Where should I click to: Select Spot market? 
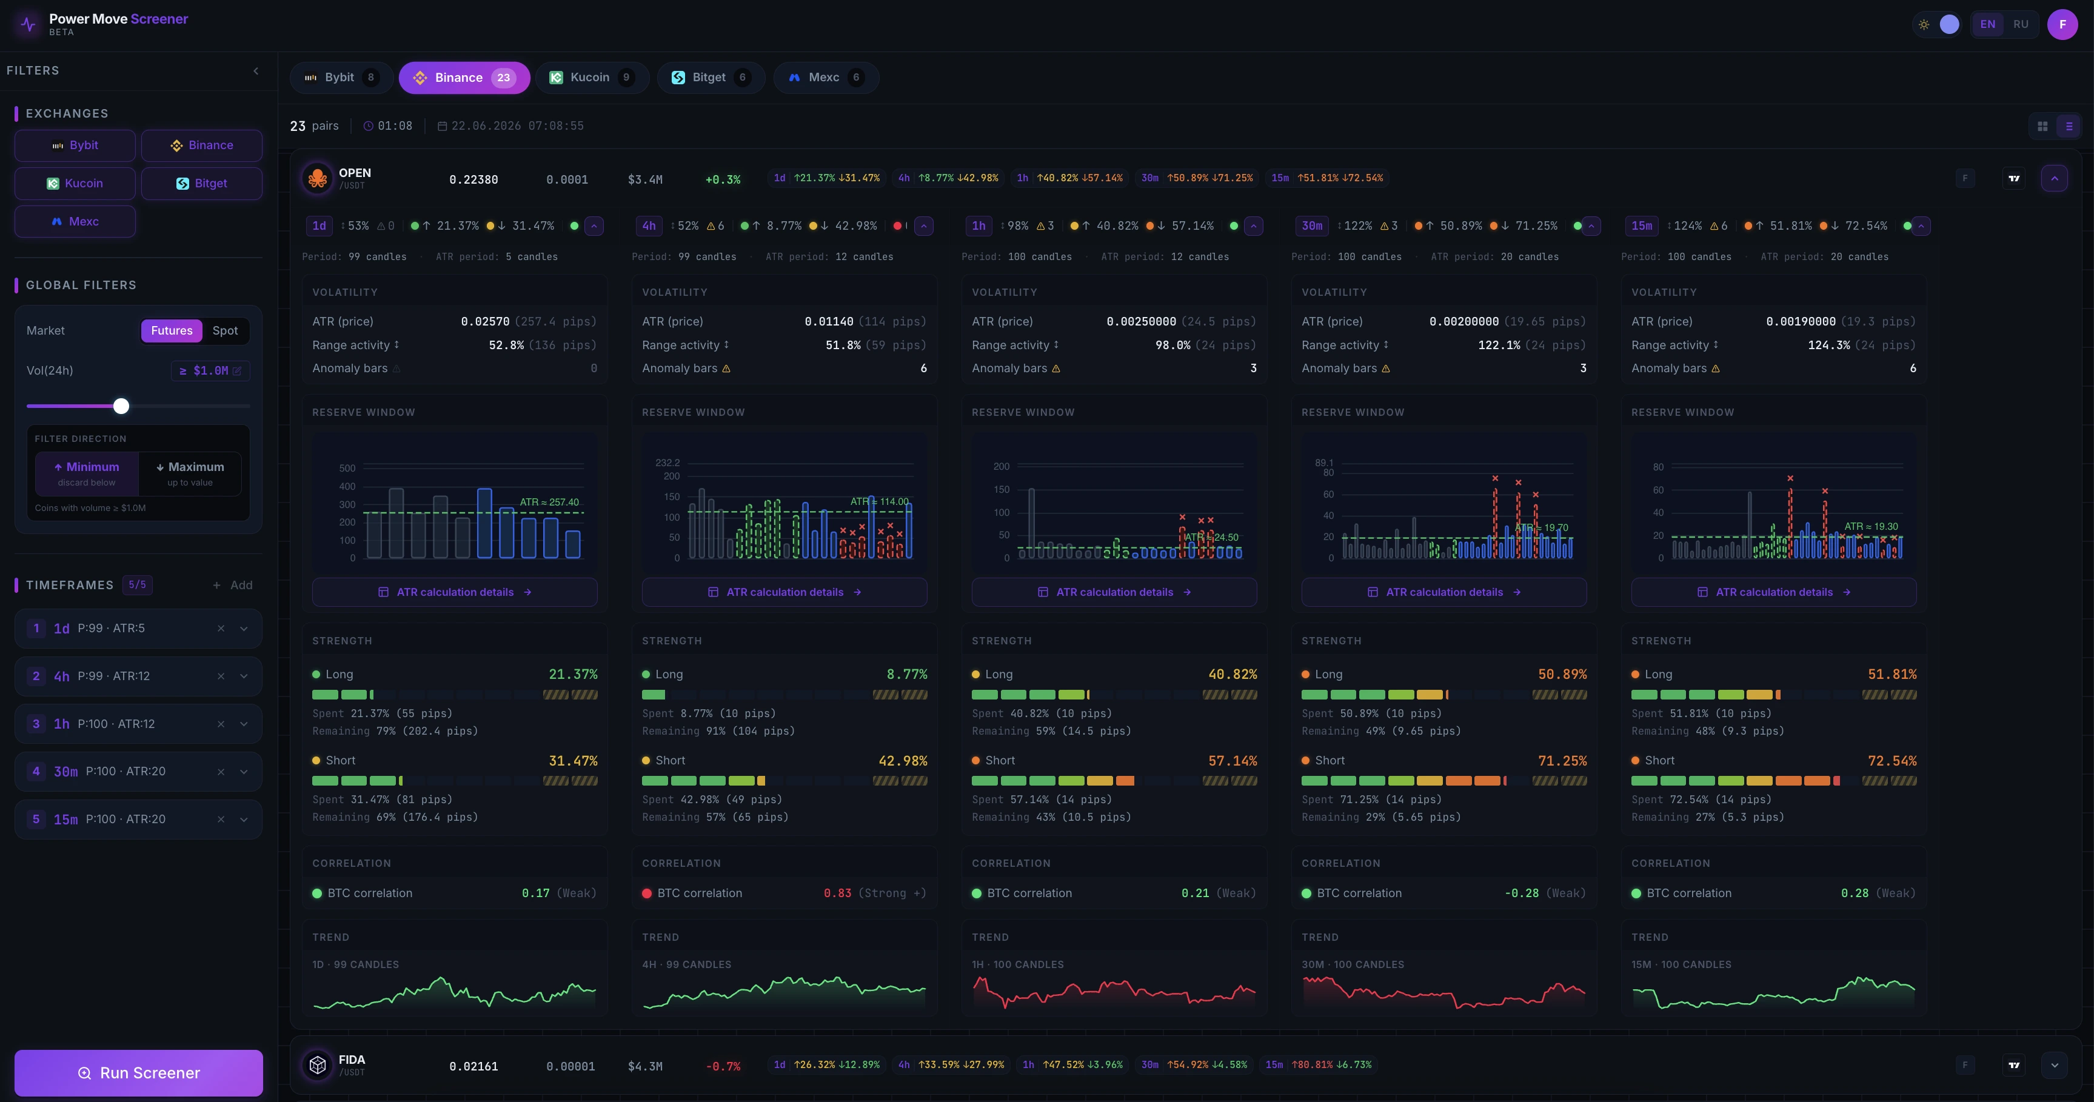(225, 331)
